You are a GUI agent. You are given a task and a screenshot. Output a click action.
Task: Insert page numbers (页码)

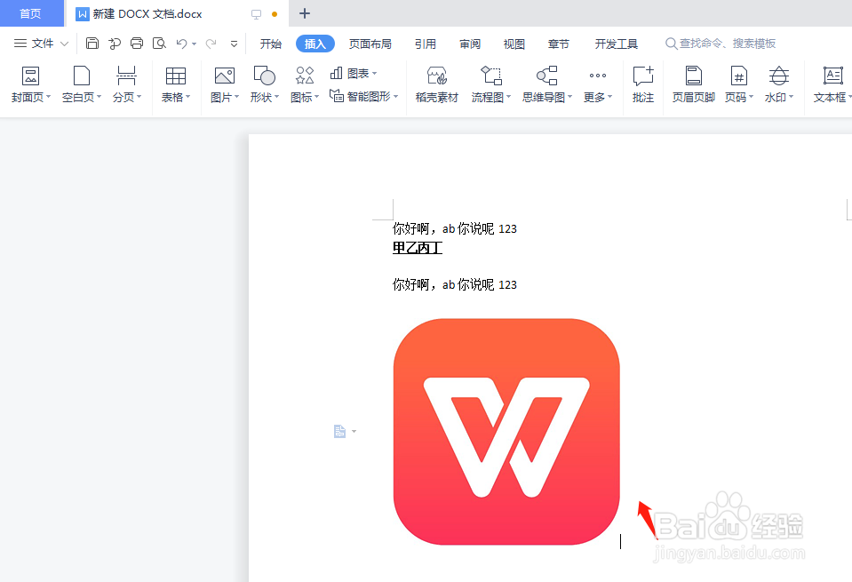739,84
